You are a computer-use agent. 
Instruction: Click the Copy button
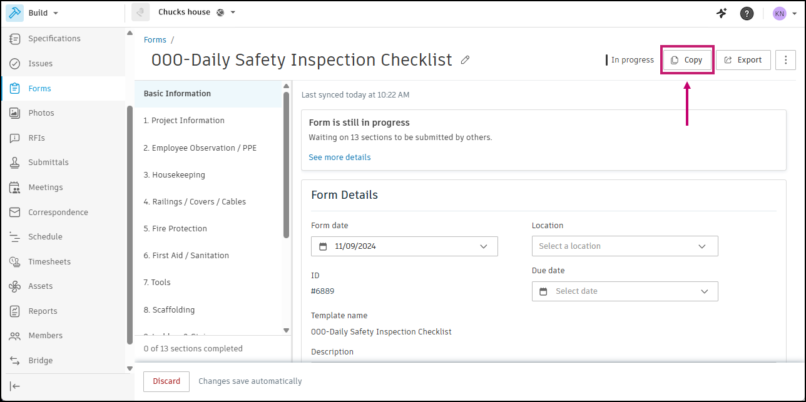(x=686, y=60)
